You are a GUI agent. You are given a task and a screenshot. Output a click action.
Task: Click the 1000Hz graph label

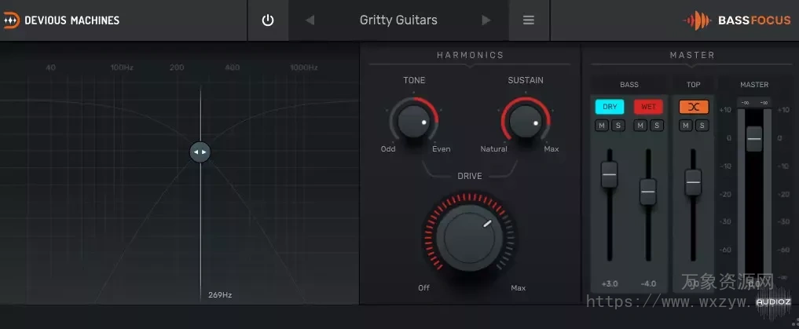tap(304, 68)
